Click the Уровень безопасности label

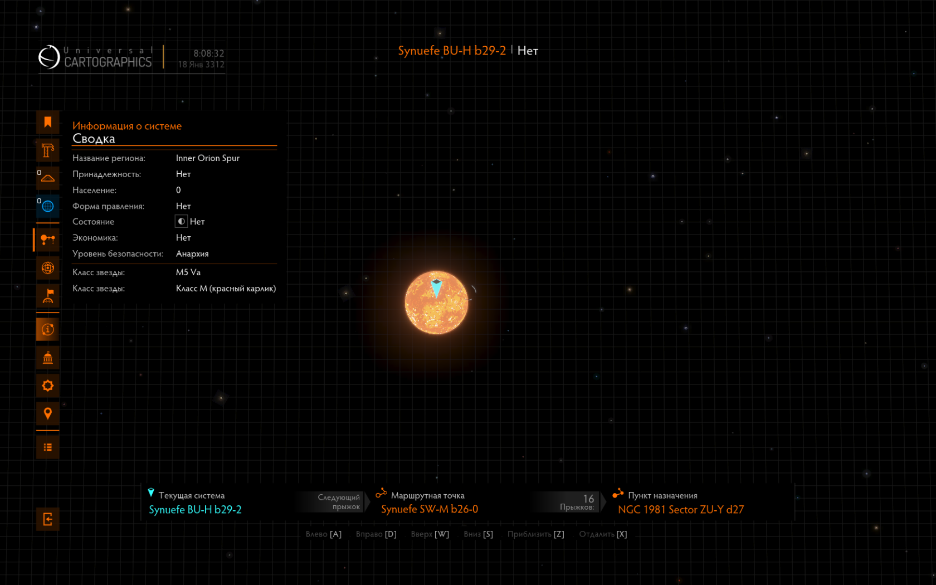click(118, 254)
